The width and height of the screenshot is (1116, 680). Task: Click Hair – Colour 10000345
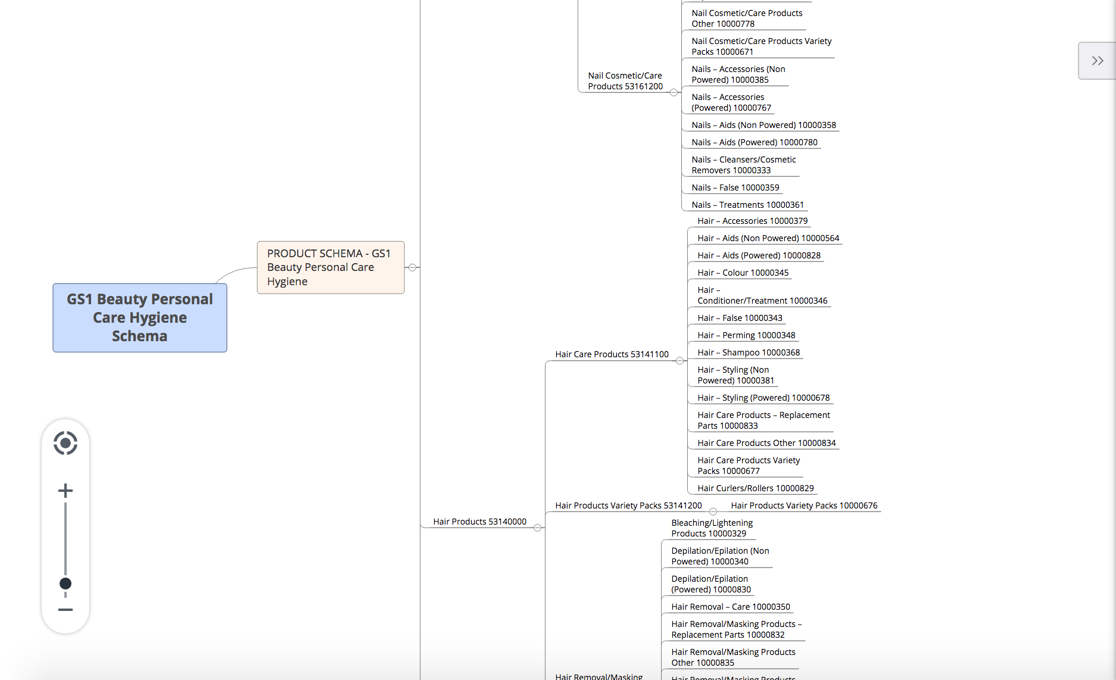tap(743, 273)
